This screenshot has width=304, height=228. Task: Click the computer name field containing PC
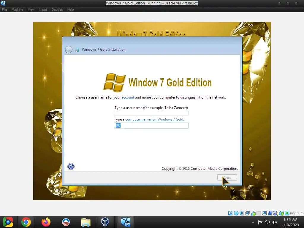tap(151, 126)
